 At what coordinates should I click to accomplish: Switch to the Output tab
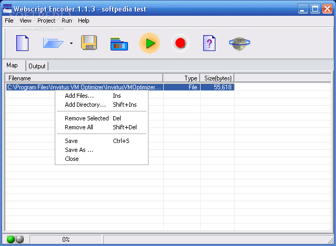[37, 66]
